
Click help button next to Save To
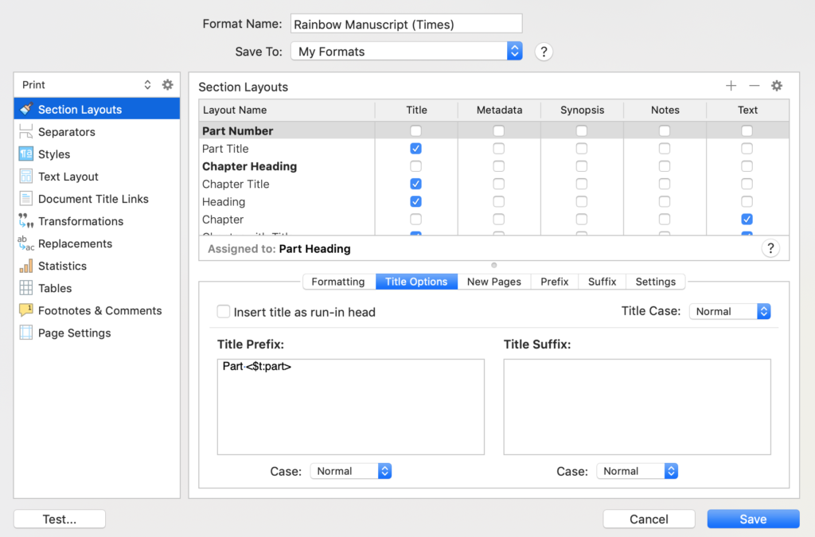click(544, 52)
